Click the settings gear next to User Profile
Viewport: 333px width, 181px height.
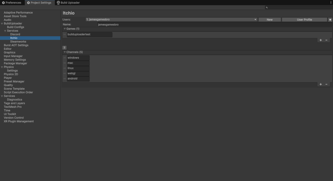(330, 19)
